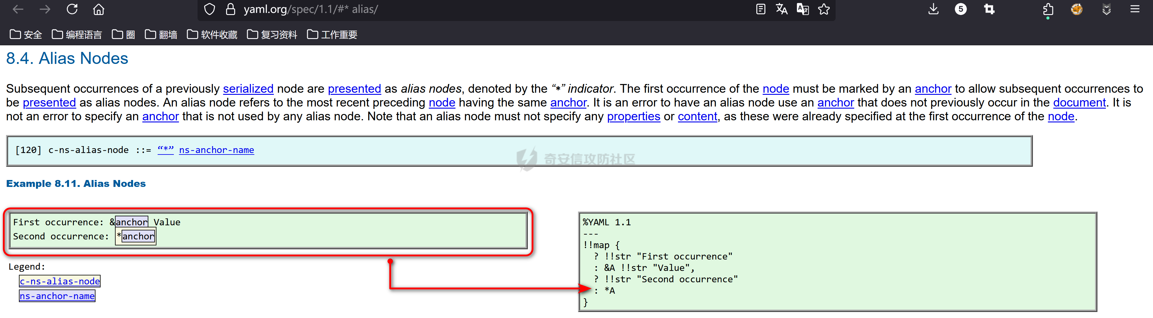1153x318 pixels.
Task: Follow the 'anchor' link before 'that is not used'
Action: [x=160, y=116]
